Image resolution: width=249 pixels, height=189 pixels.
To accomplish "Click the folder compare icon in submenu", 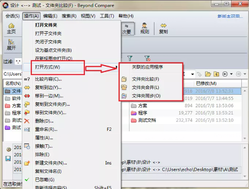I will click(x=124, y=79).
